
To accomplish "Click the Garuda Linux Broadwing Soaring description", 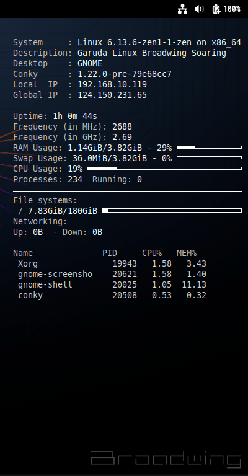I will point(152,53).
